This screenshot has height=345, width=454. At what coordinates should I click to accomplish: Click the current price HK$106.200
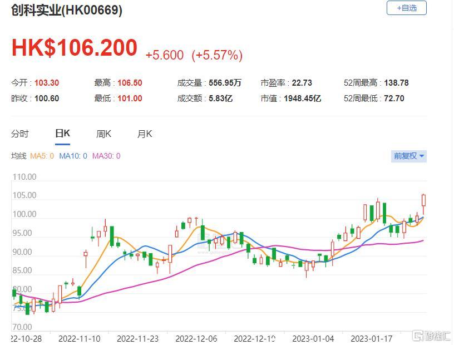[x=75, y=47]
